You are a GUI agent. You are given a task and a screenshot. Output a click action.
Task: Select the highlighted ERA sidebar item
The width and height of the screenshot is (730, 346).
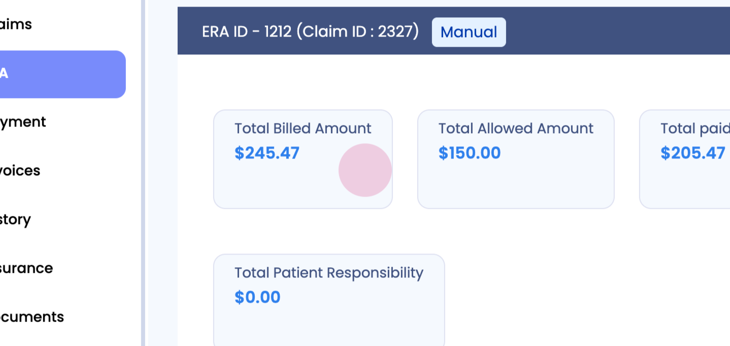pos(61,74)
